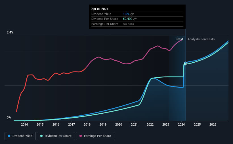Click the blue Dividend Yield legend dot
The image size is (233, 144).
click(9, 136)
